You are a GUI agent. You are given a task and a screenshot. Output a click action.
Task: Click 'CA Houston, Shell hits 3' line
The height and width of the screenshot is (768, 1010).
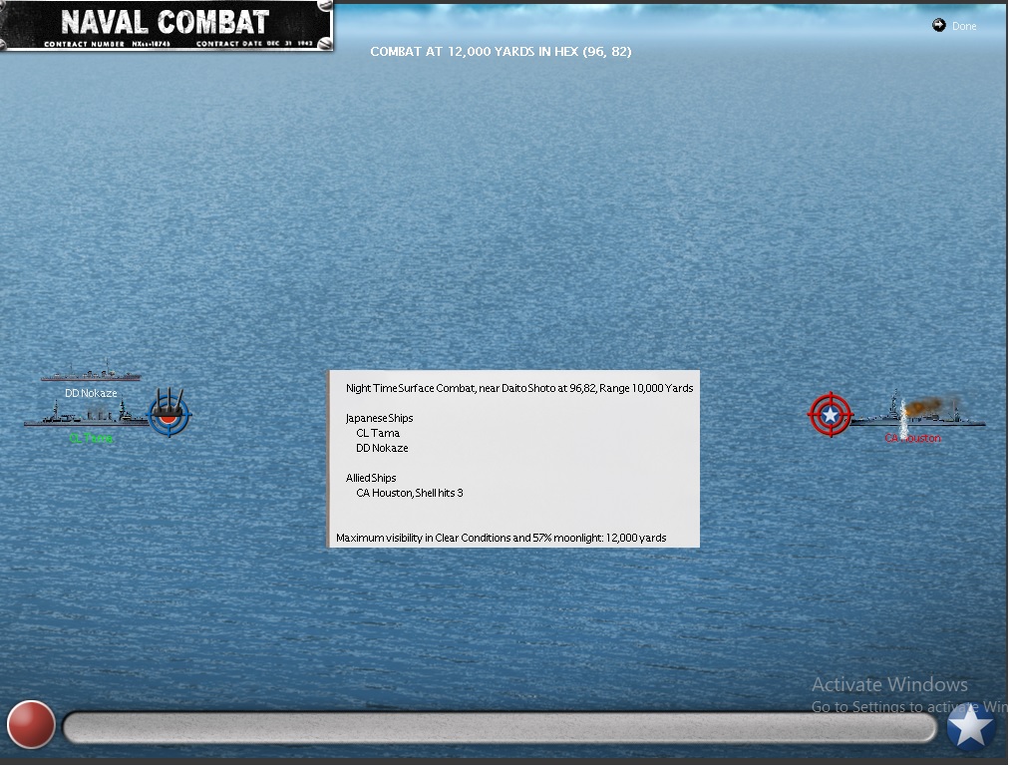(x=410, y=493)
